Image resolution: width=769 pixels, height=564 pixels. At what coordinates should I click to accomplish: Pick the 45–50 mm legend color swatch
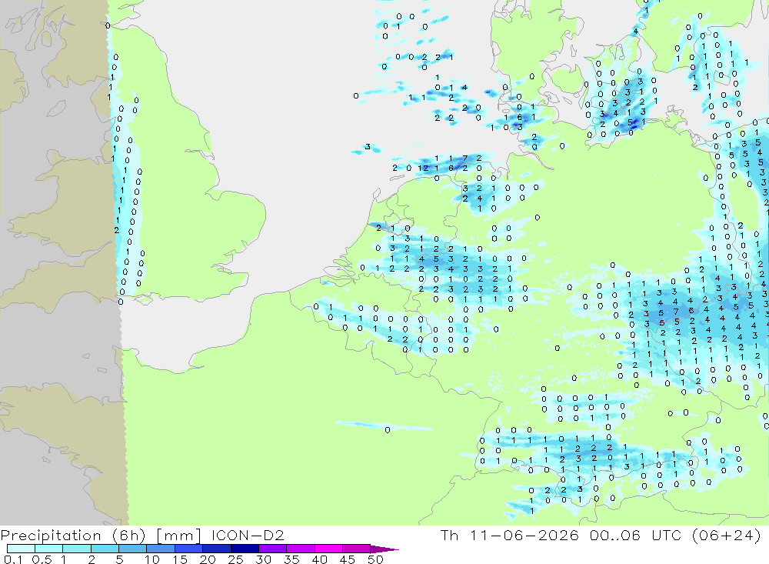click(357, 549)
